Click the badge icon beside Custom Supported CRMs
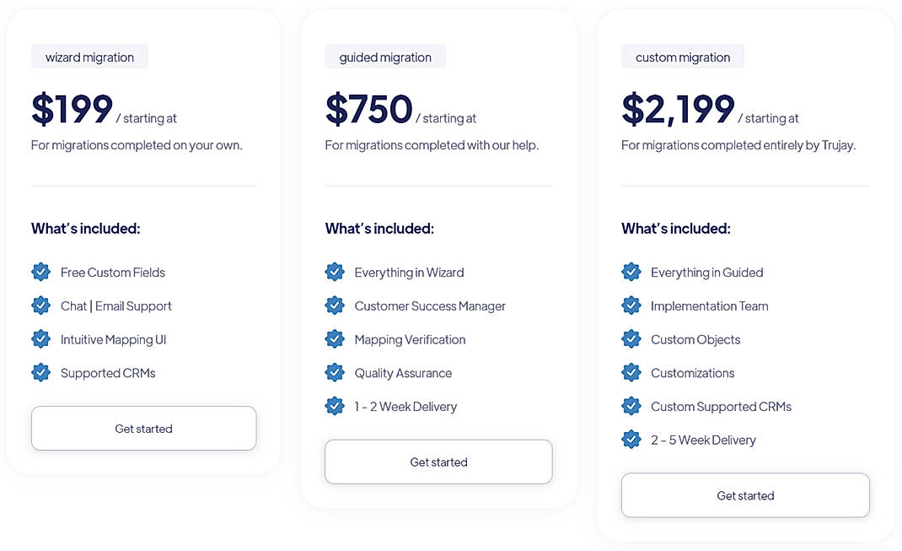This screenshot has height=551, width=902. click(x=632, y=406)
